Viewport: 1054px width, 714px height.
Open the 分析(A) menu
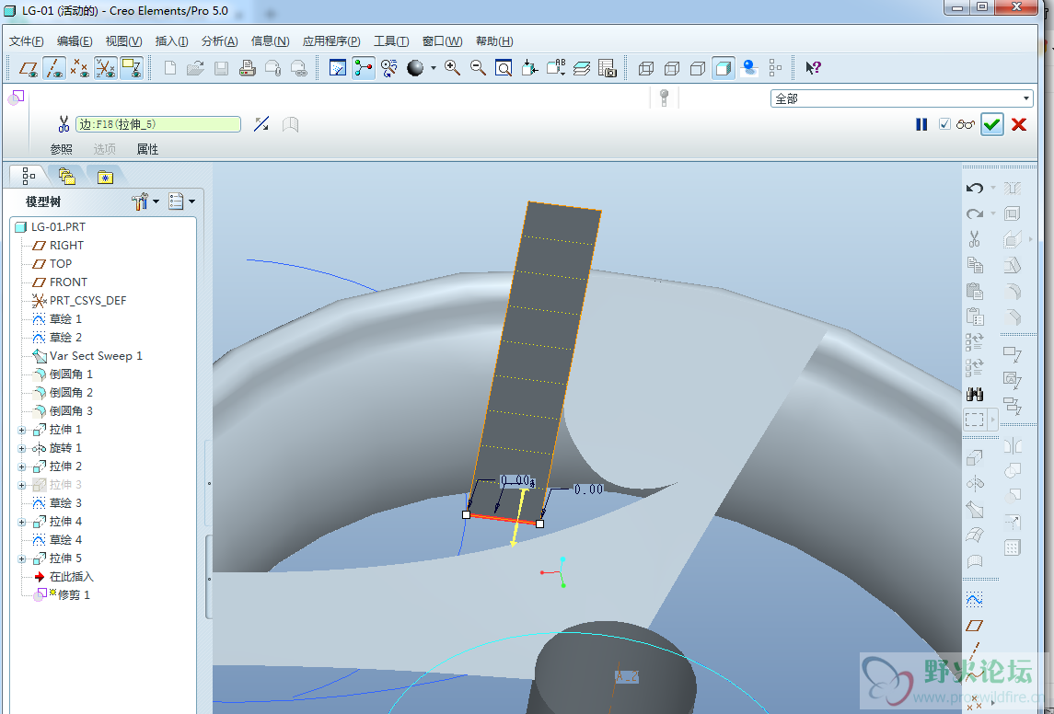[220, 41]
